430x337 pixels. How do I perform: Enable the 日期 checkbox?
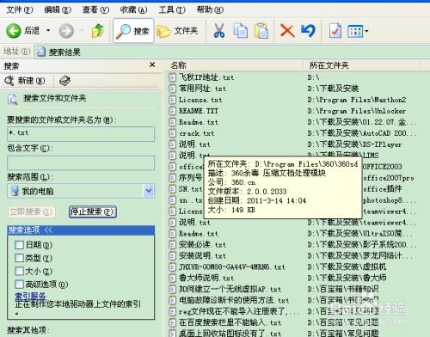[20, 245]
